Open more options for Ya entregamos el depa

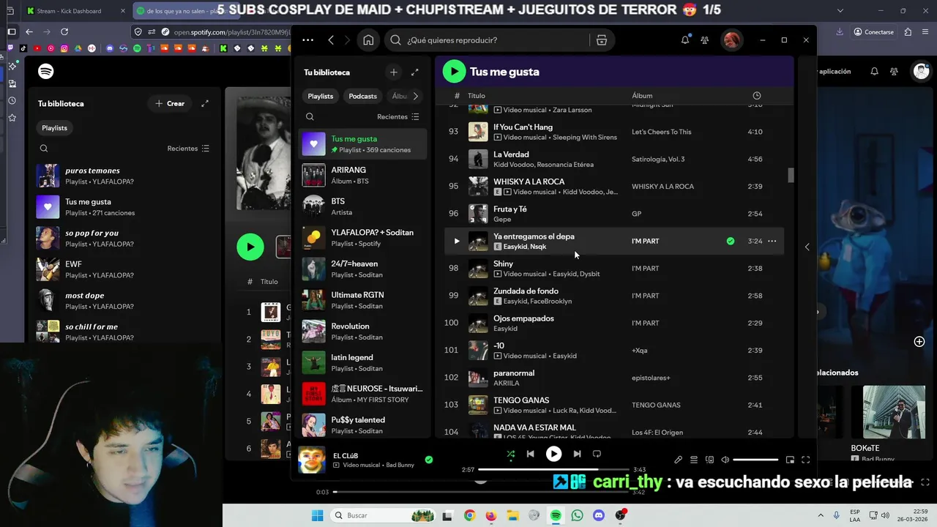click(x=772, y=241)
